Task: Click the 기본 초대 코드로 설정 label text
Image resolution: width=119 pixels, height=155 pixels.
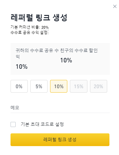Action: coord(42,124)
